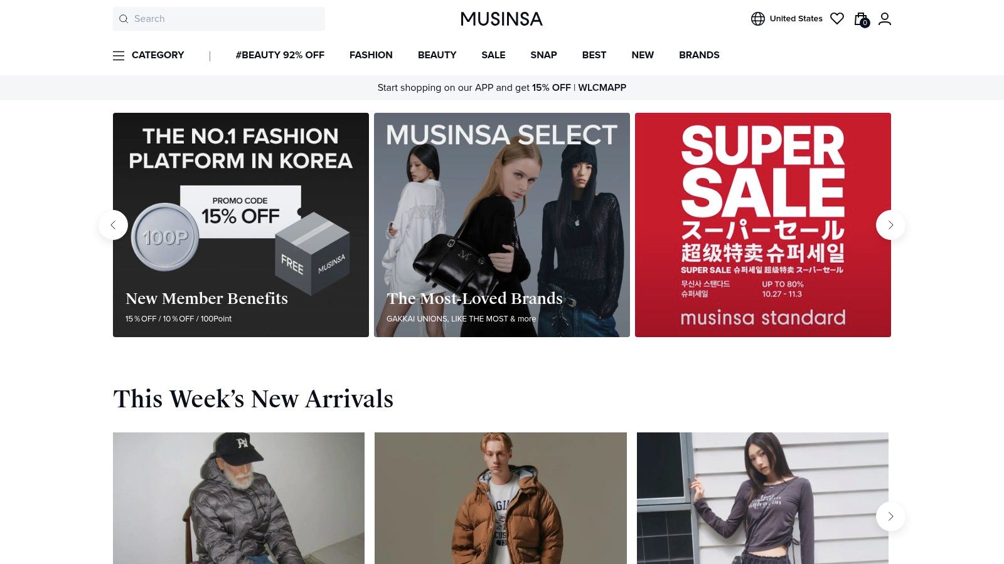The image size is (1004, 564).
Task: Open the BRANDS menu item
Action: click(699, 55)
